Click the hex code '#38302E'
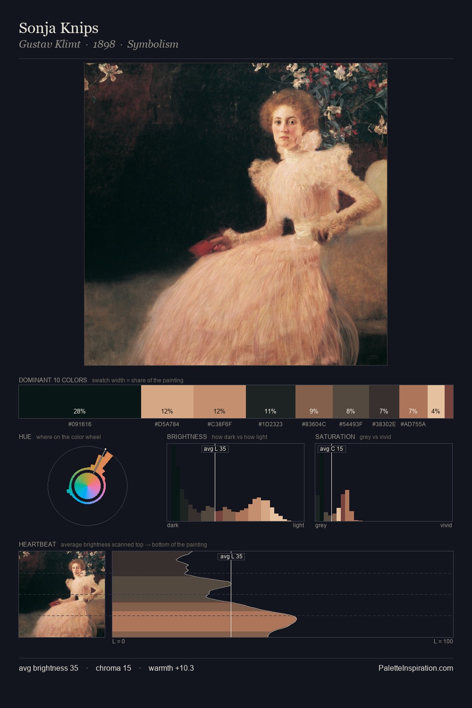Viewport: 472px width, 708px height. coord(384,424)
